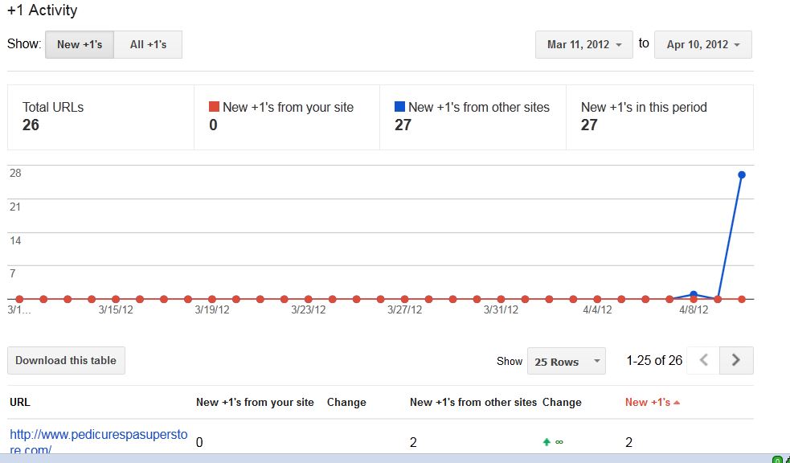Go to previous page of table results
The image size is (790, 463).
703,360
